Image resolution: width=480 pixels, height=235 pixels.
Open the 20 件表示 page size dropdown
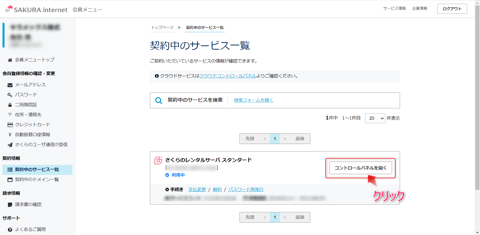pyautogui.click(x=375, y=118)
